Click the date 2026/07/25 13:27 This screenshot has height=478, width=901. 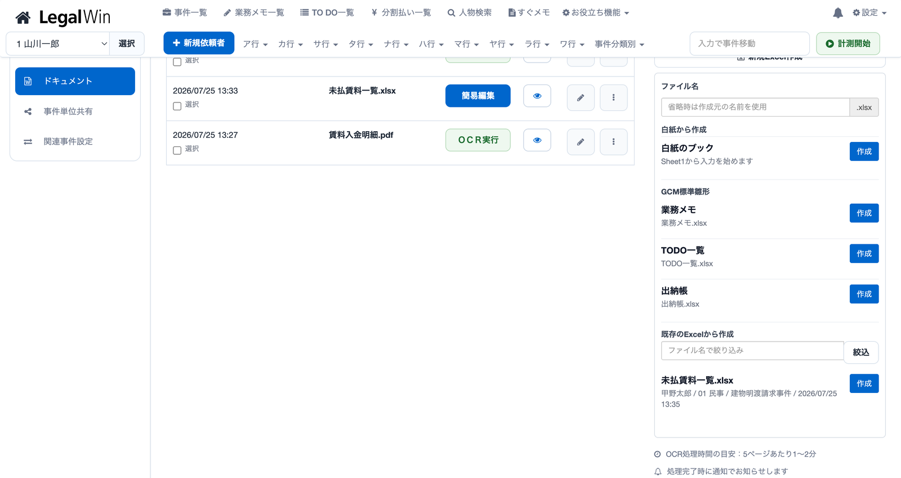(x=205, y=135)
